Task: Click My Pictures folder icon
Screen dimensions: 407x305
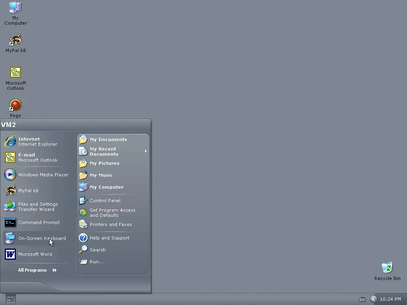Action: [x=83, y=163]
